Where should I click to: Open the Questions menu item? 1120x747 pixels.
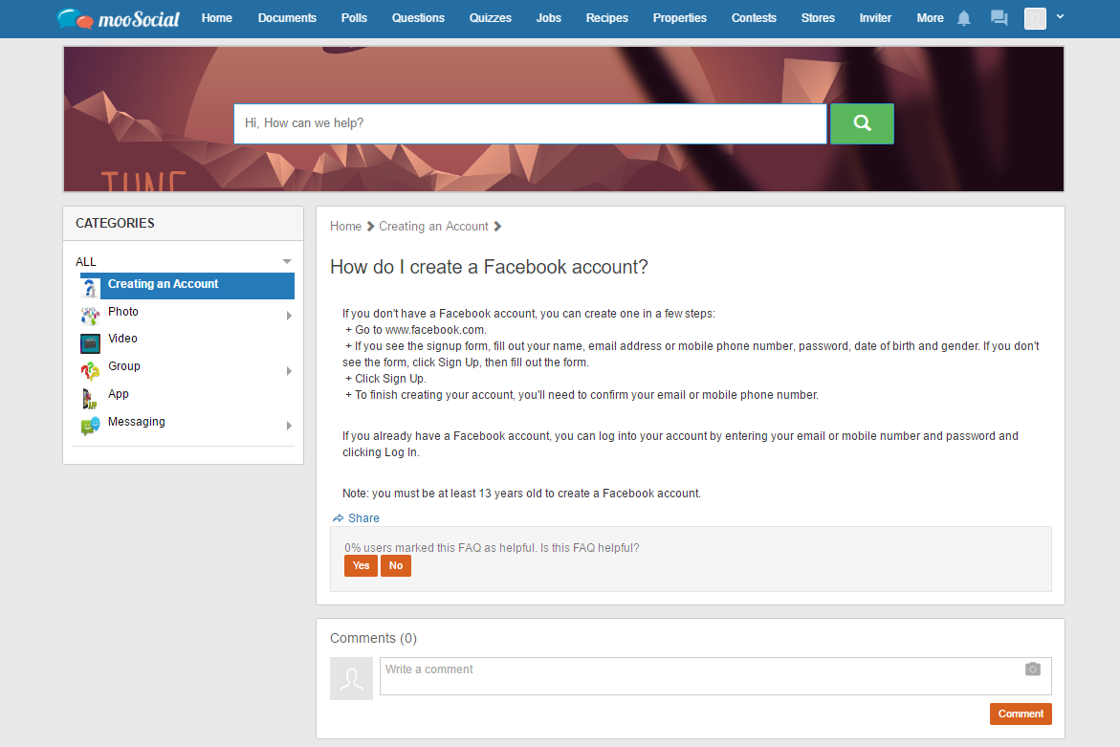coord(418,18)
